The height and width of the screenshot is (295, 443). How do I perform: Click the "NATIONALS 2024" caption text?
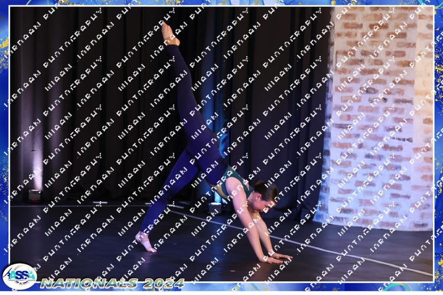coord(112,283)
